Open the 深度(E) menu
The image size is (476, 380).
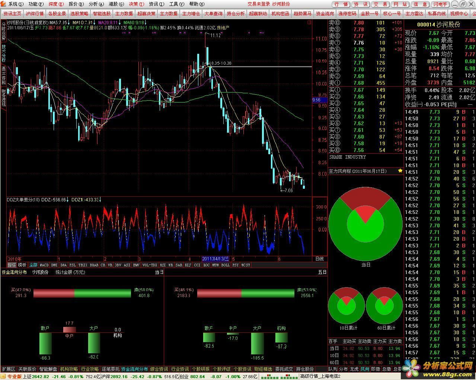56,4
